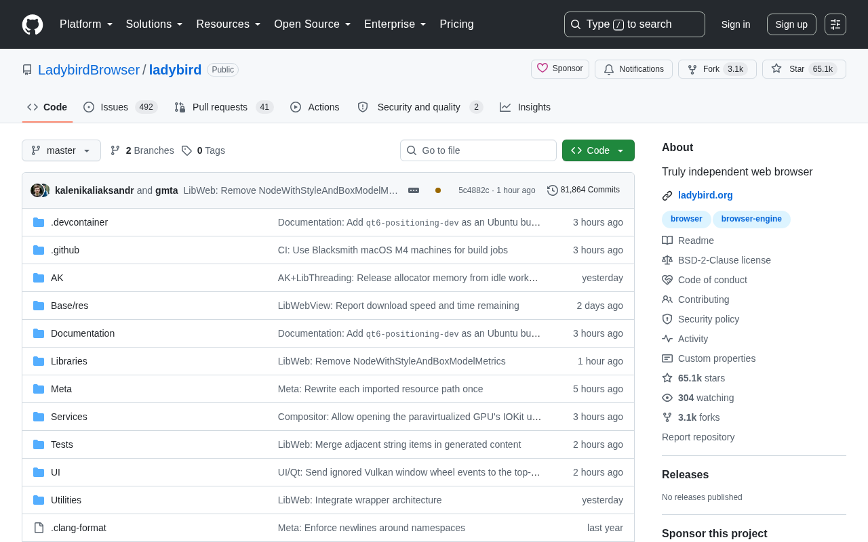This screenshot has width=868, height=542.
Task: Go to the GitHub homepage logo
Action: (33, 24)
